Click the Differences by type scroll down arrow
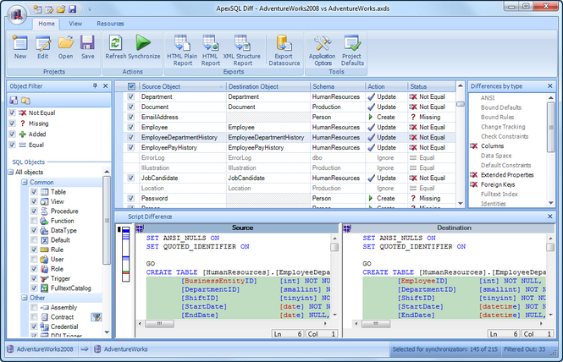 pyautogui.click(x=551, y=203)
